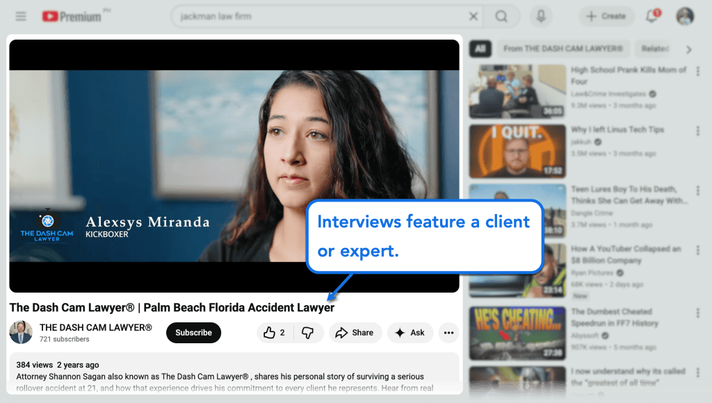Viewport: 712px width, 403px height.
Task: Run search with the magnifier button
Action: tap(501, 17)
